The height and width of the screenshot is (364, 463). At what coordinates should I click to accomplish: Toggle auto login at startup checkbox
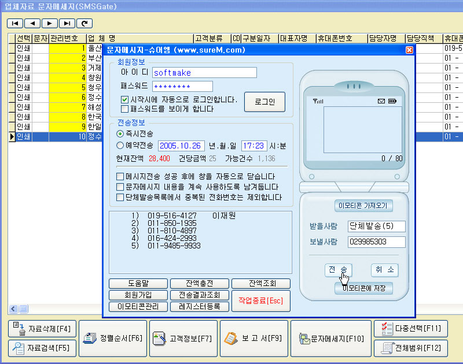(x=124, y=99)
